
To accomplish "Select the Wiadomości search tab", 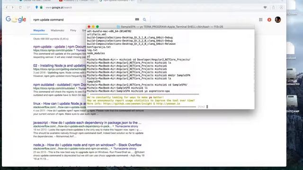I will point(57,30).
